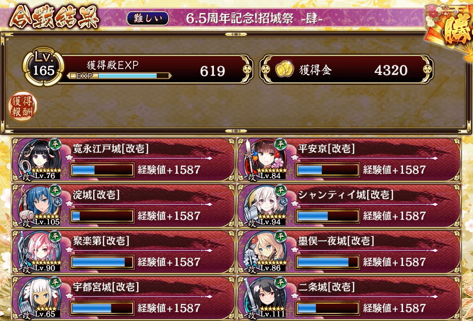This screenshot has height=321, width=473.
Task: Click the 墨俣一夜城[改壱] portrait
Action: pyautogui.click(x=265, y=251)
